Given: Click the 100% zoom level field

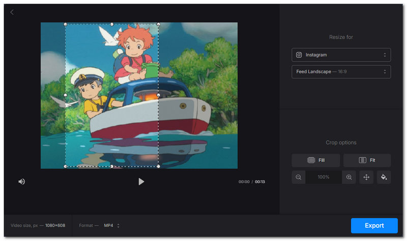Looking at the screenshot, I should point(324,177).
